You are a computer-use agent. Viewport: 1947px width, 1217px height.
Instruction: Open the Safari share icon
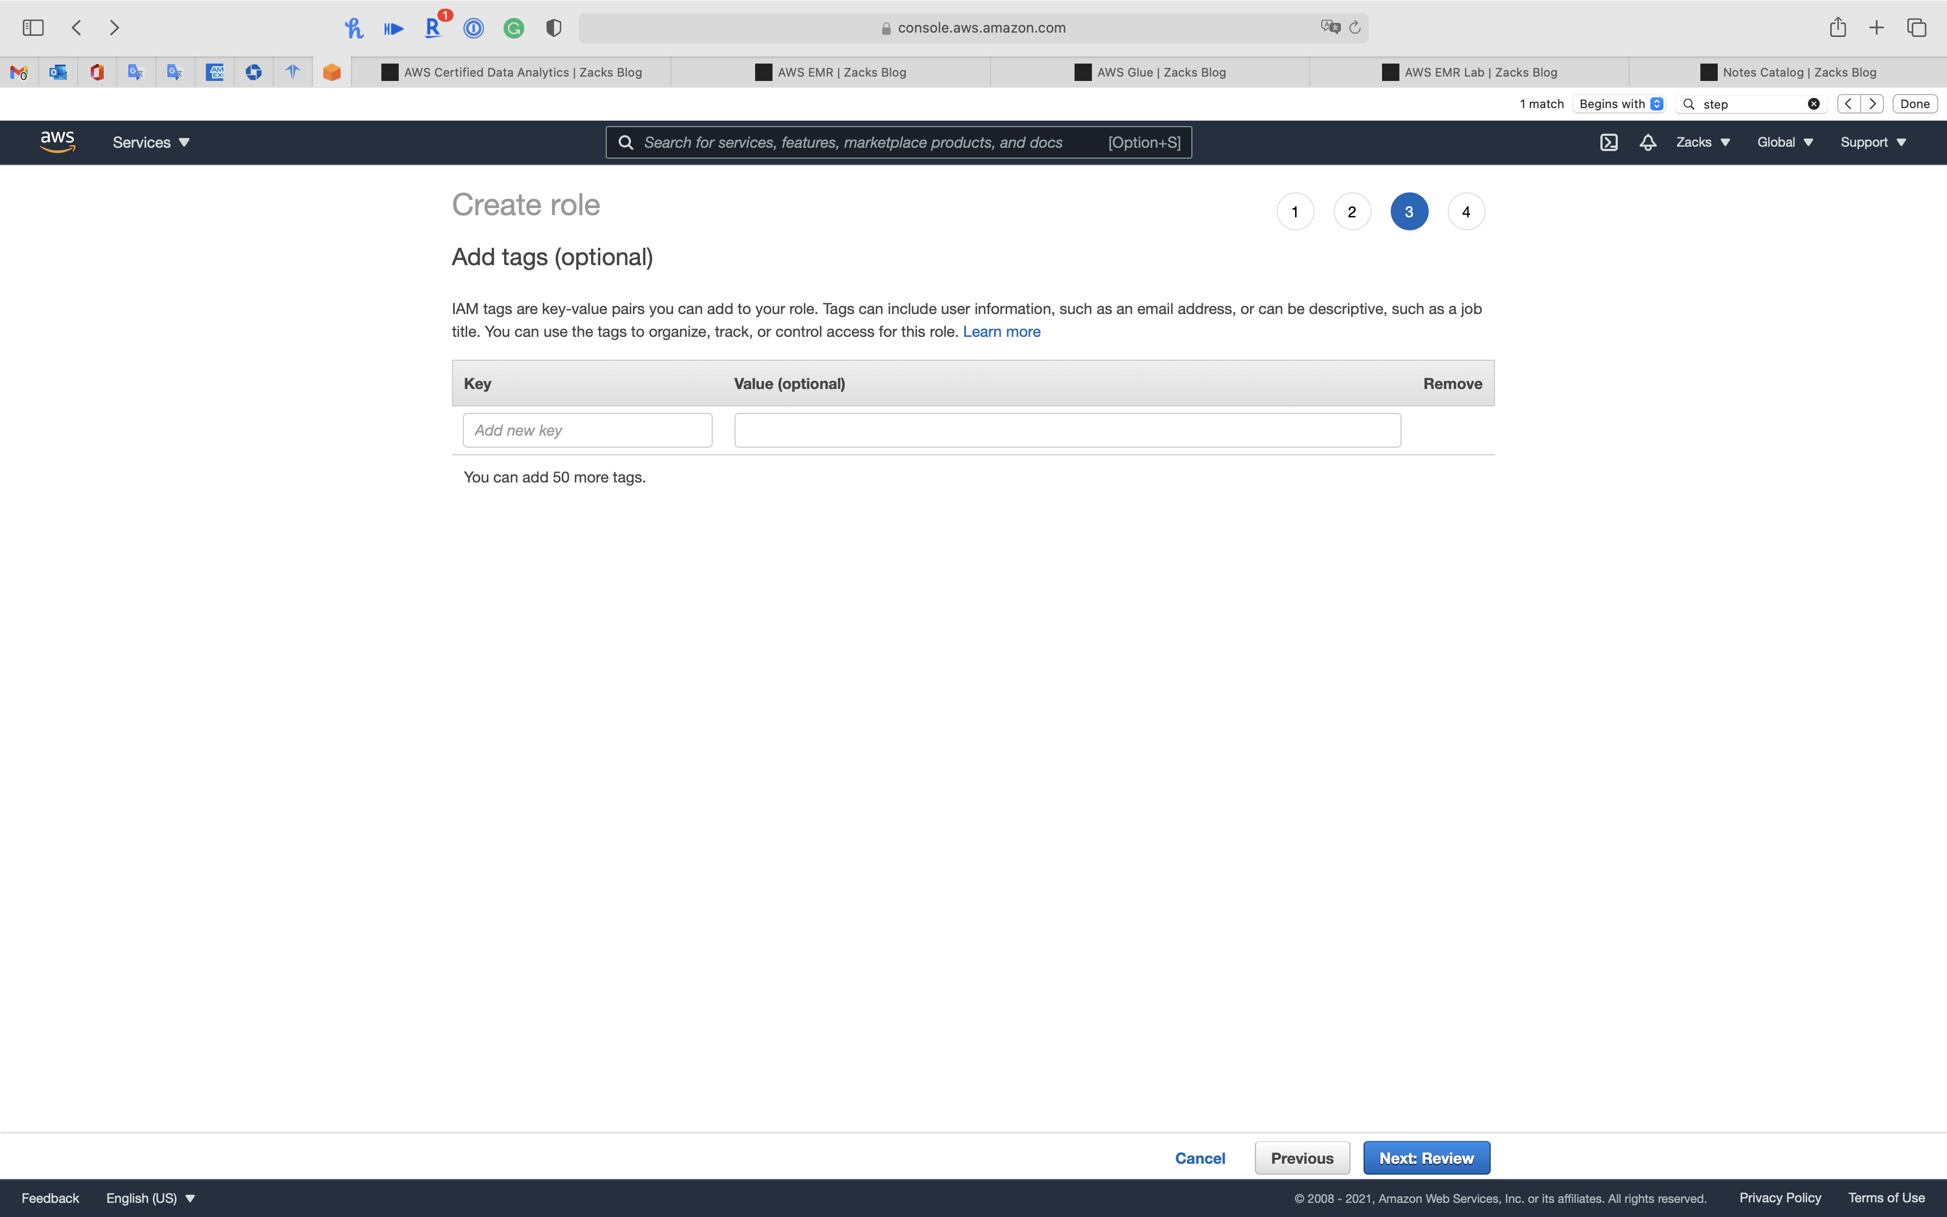[x=1838, y=28]
